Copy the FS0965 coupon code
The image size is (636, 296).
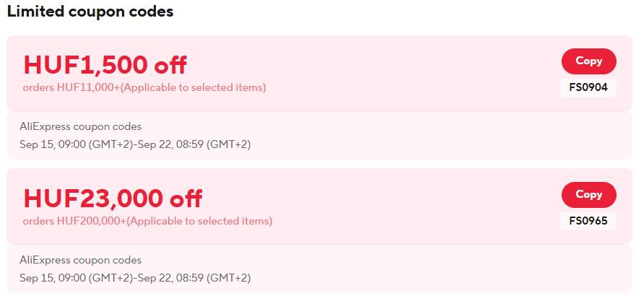588,195
